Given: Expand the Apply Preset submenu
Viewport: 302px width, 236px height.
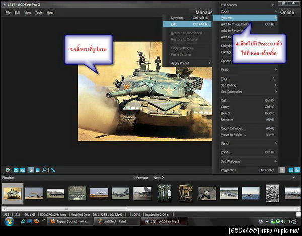Looking at the screenshot, I should (187, 63).
